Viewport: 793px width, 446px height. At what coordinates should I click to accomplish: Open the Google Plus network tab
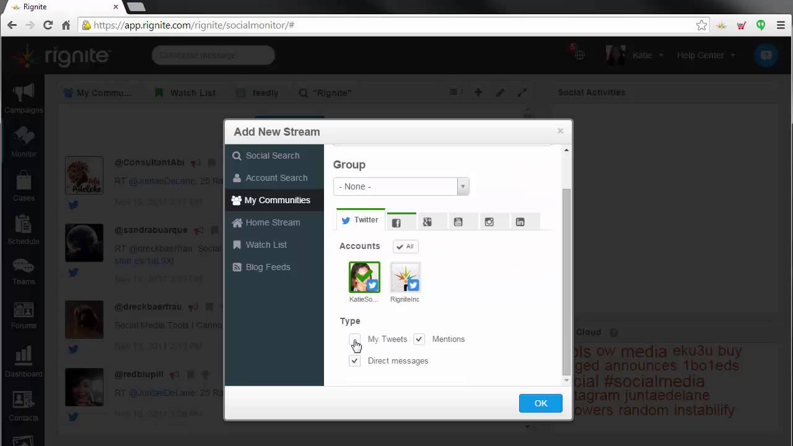click(432, 222)
